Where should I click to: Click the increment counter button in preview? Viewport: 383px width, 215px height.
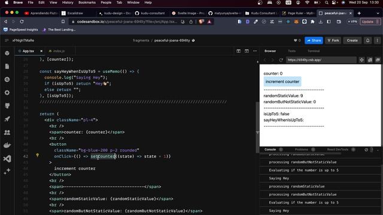coord(282,82)
